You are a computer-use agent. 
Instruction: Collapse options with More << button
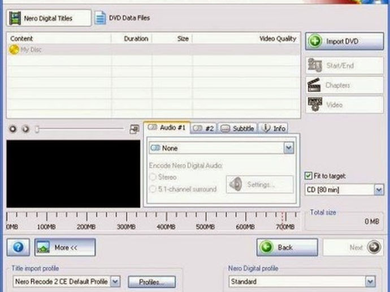click(x=65, y=247)
